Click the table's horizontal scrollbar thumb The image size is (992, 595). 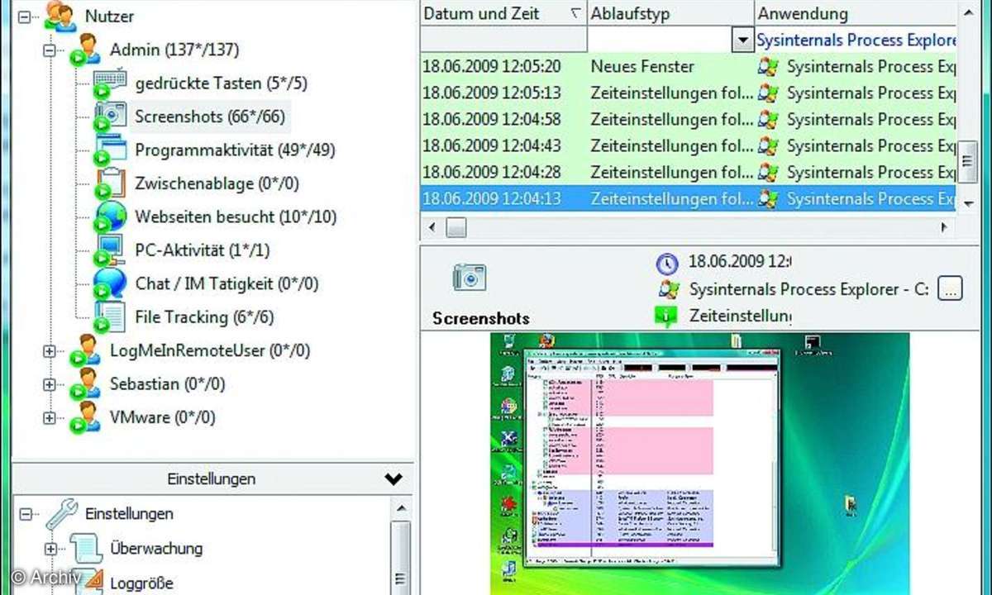coord(457,226)
